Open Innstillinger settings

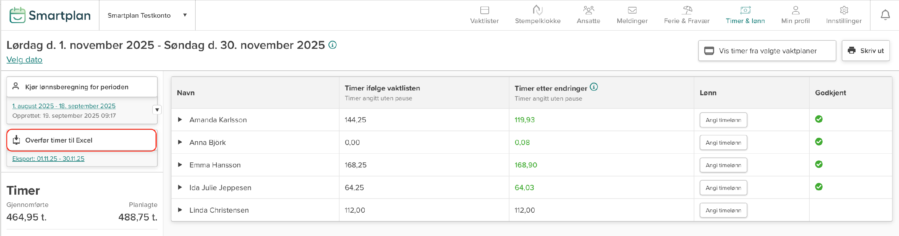tap(844, 15)
